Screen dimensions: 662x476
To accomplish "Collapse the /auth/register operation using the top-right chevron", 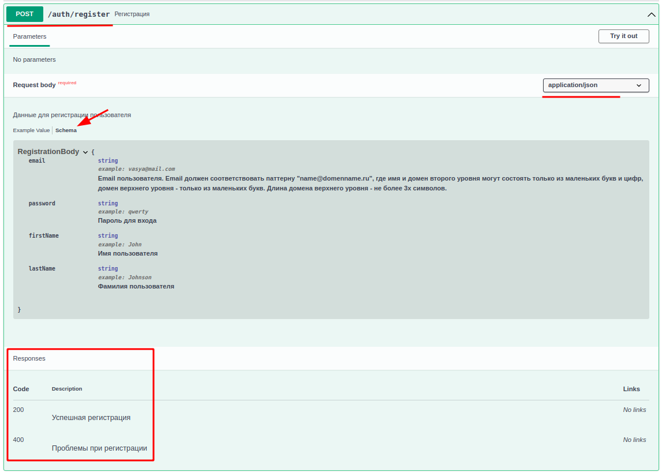I will pyautogui.click(x=652, y=14).
